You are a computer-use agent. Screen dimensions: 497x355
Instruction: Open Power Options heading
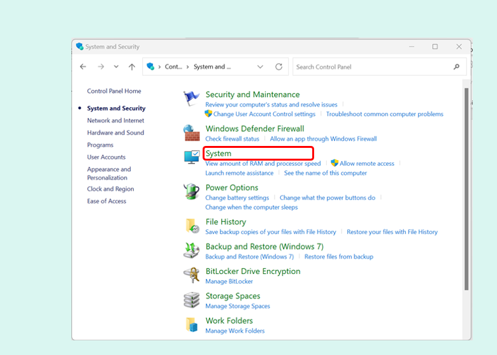coord(232,187)
